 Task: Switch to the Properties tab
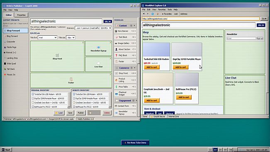(21, 15)
